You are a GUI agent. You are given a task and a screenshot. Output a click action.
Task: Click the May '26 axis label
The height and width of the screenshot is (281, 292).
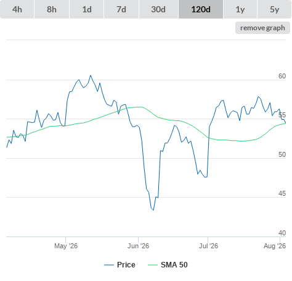click(x=66, y=246)
